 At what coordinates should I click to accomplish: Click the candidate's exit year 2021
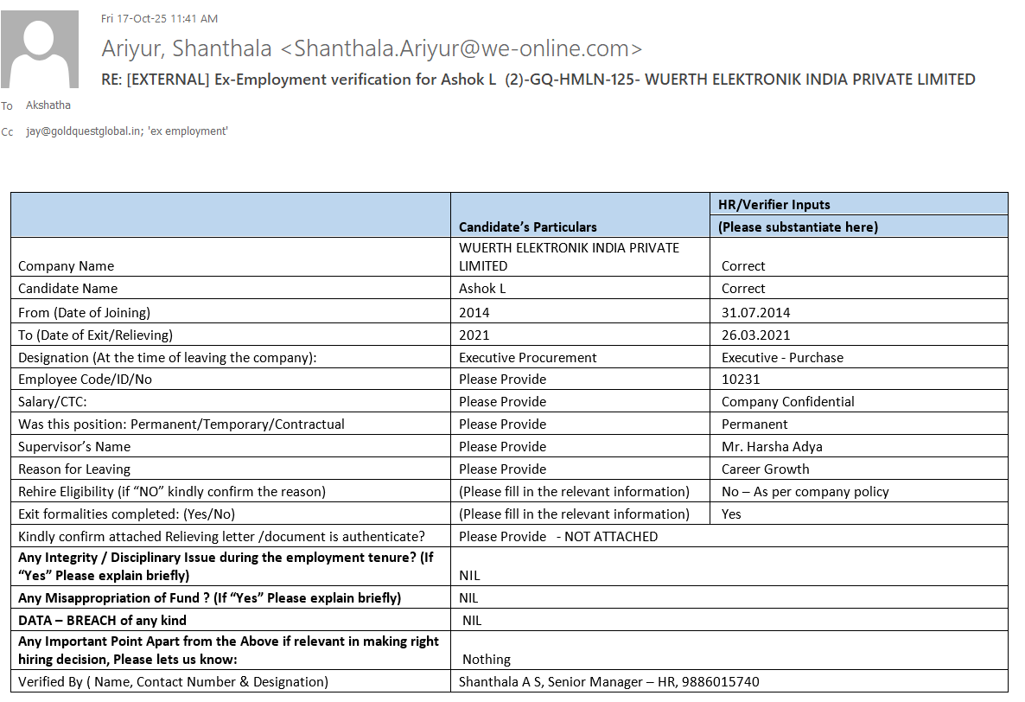[474, 335]
